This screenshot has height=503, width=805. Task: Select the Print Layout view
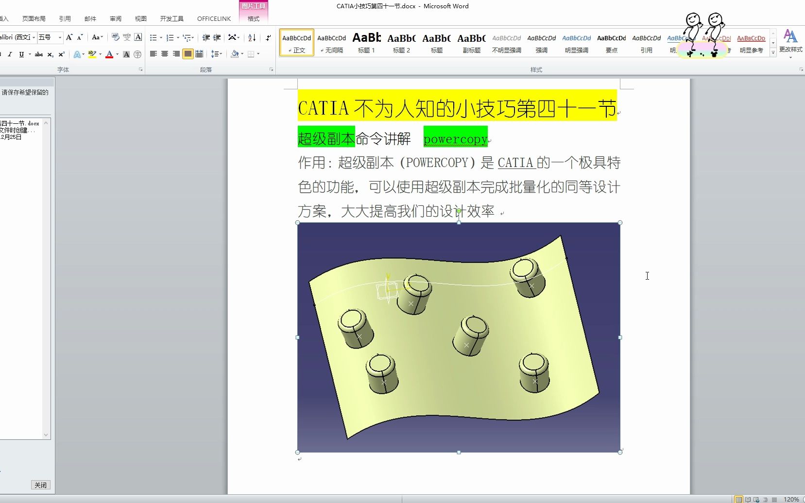[x=738, y=499]
